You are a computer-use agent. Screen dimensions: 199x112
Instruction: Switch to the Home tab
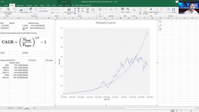[6, 5]
